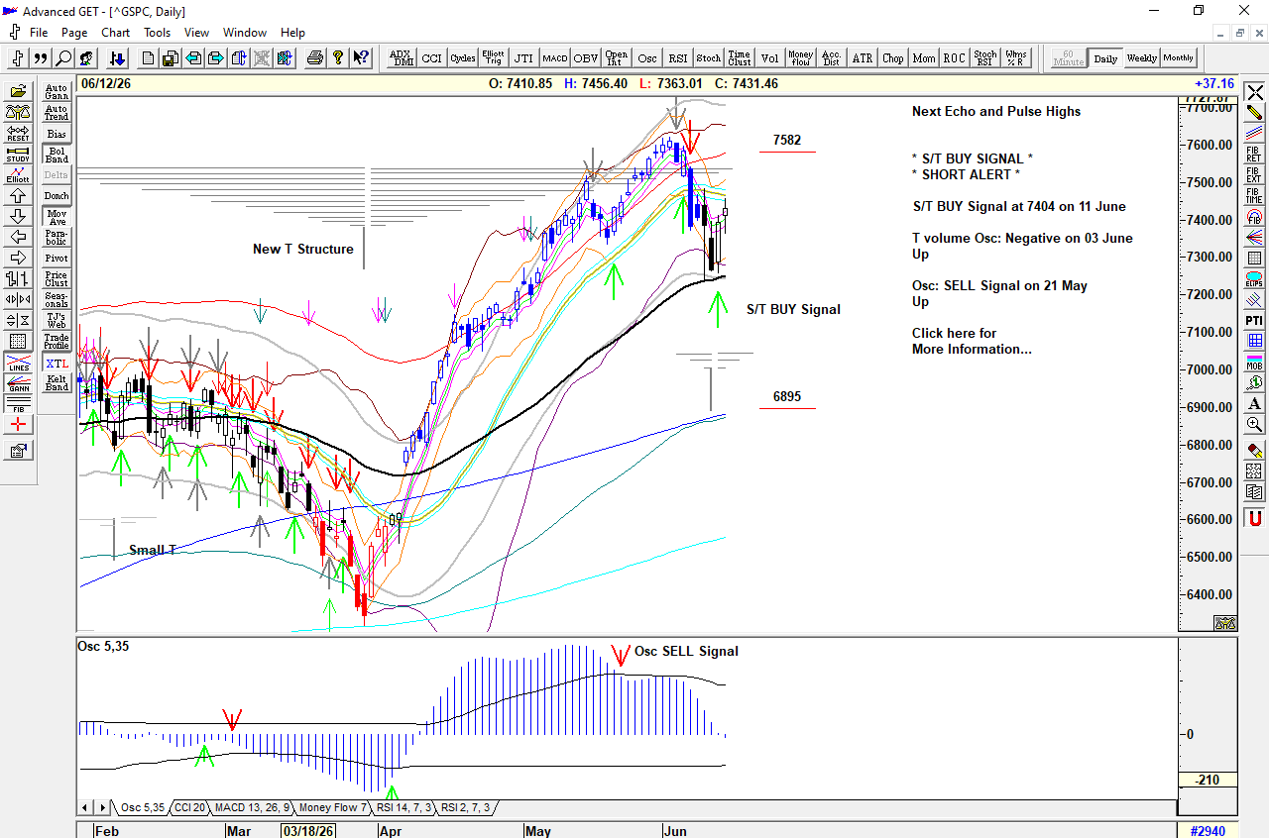Viewport: 1269px width, 838px height.
Task: Open the Chart menu
Action: [115, 33]
